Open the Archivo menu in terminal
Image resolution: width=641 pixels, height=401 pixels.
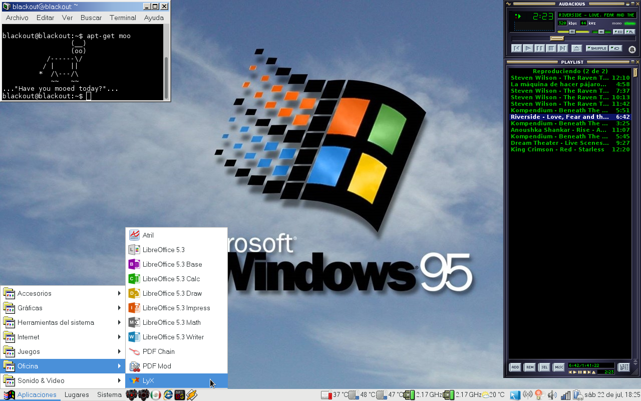click(17, 18)
